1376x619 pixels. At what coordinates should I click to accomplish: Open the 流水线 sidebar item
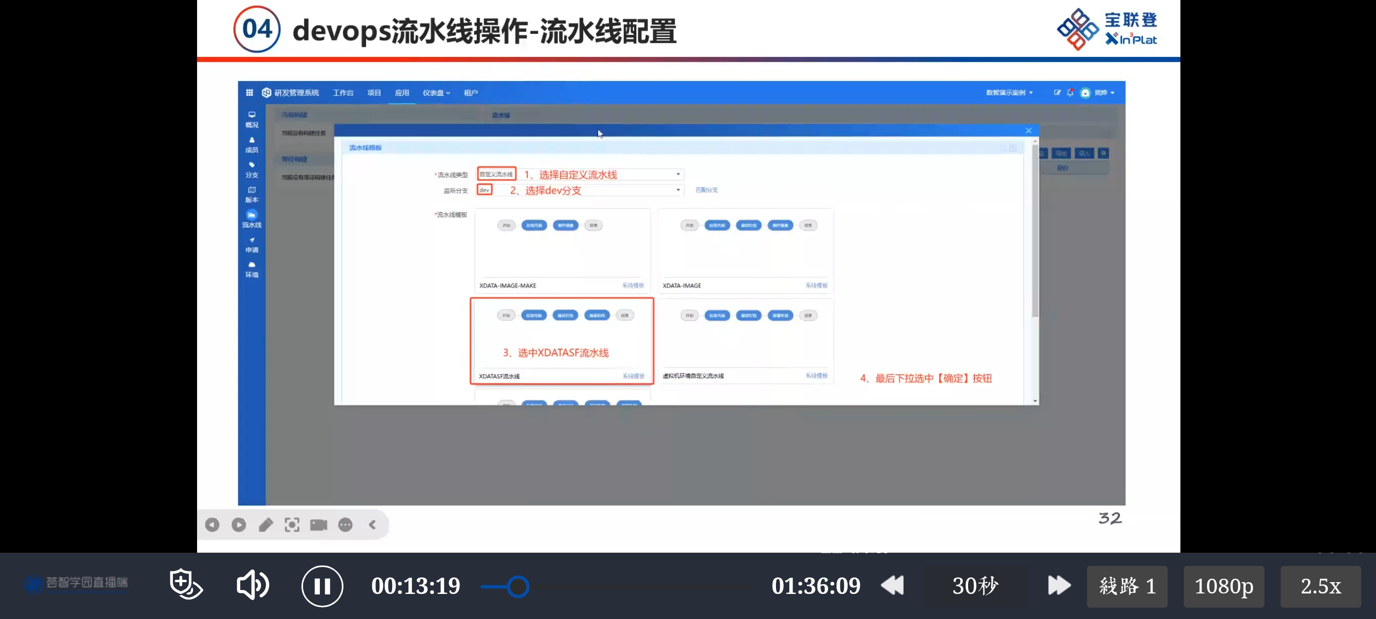point(252,219)
